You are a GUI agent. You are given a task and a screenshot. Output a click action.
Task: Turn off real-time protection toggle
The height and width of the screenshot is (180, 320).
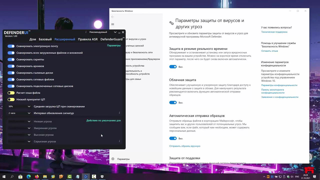tap(173, 67)
